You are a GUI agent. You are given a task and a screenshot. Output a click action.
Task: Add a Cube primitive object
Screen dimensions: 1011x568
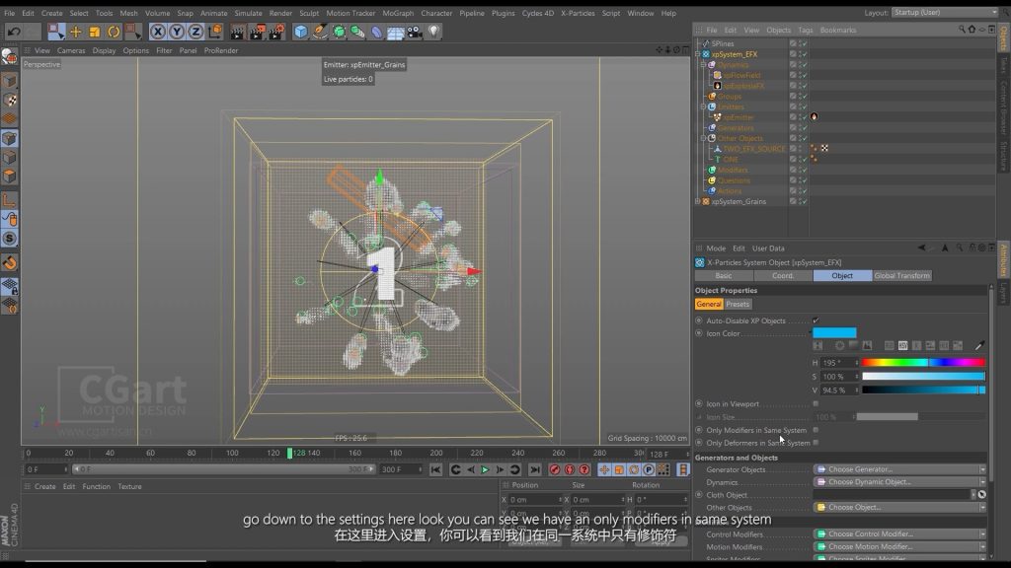(300, 31)
